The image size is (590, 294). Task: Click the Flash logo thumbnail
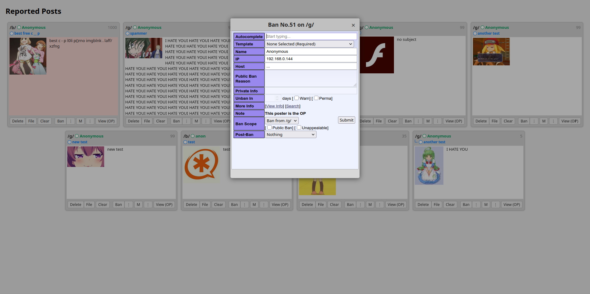(377, 55)
